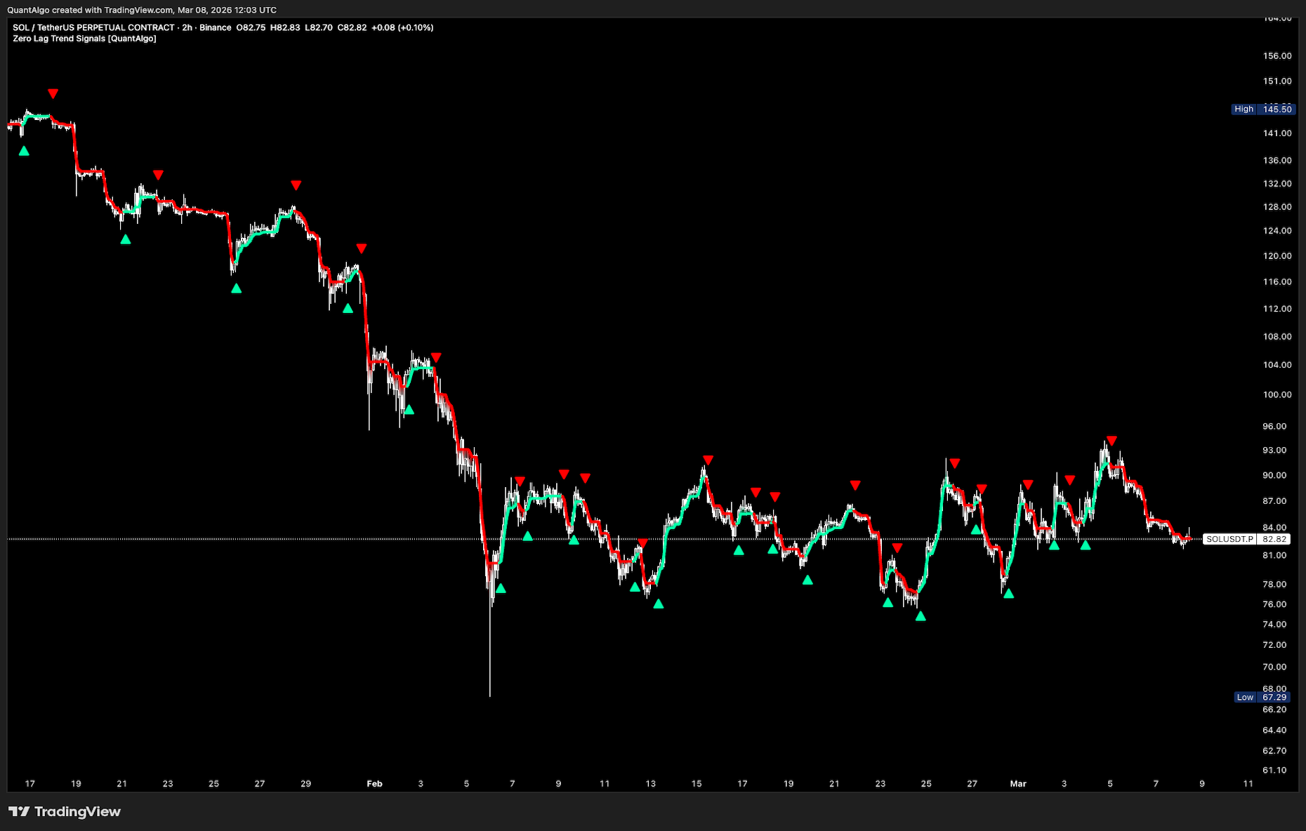Click the Mar label on the date axis
This screenshot has height=831, width=1306.
[x=1018, y=783]
